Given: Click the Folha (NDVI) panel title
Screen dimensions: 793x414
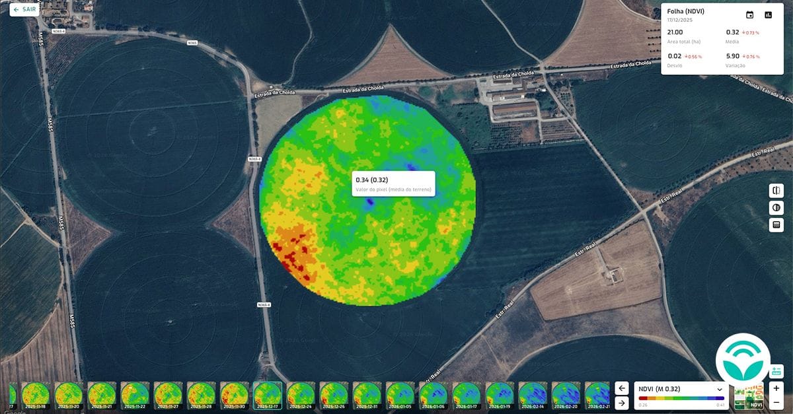Looking at the screenshot, I should [686, 11].
